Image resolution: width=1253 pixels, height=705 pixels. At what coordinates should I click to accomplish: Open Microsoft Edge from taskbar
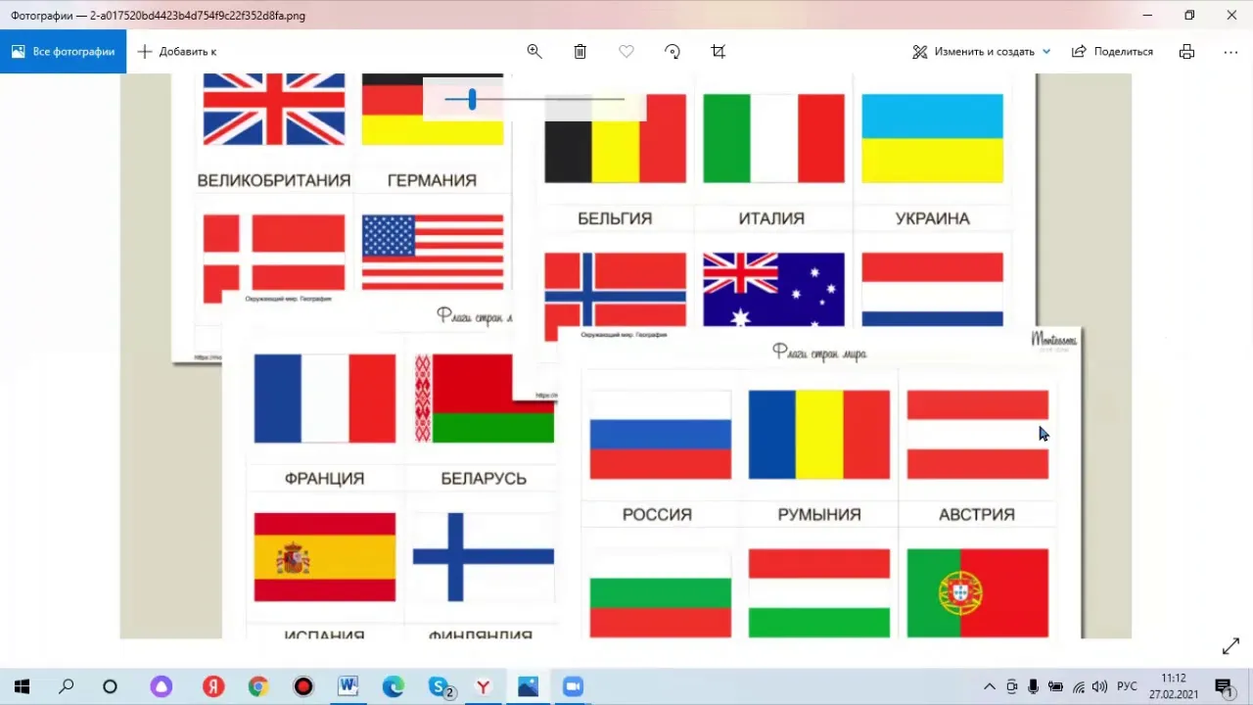click(394, 687)
